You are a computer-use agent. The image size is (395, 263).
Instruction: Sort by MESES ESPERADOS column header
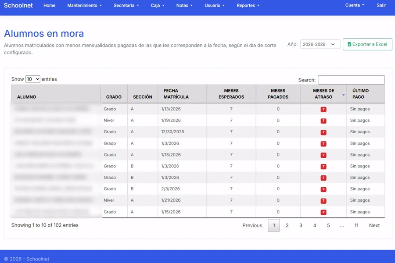(231, 94)
